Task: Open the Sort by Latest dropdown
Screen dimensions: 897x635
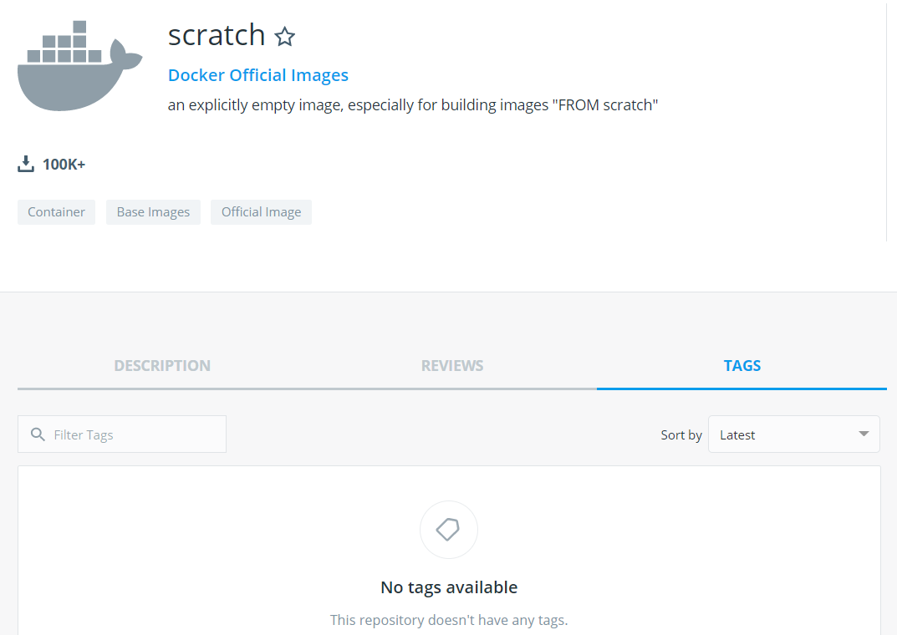Action: click(794, 434)
